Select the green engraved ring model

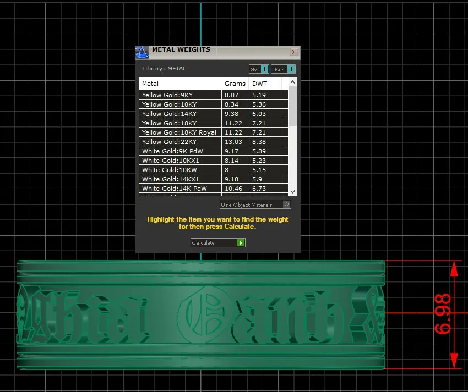click(x=201, y=315)
